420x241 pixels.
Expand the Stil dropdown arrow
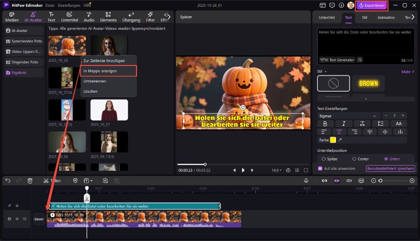325,72
